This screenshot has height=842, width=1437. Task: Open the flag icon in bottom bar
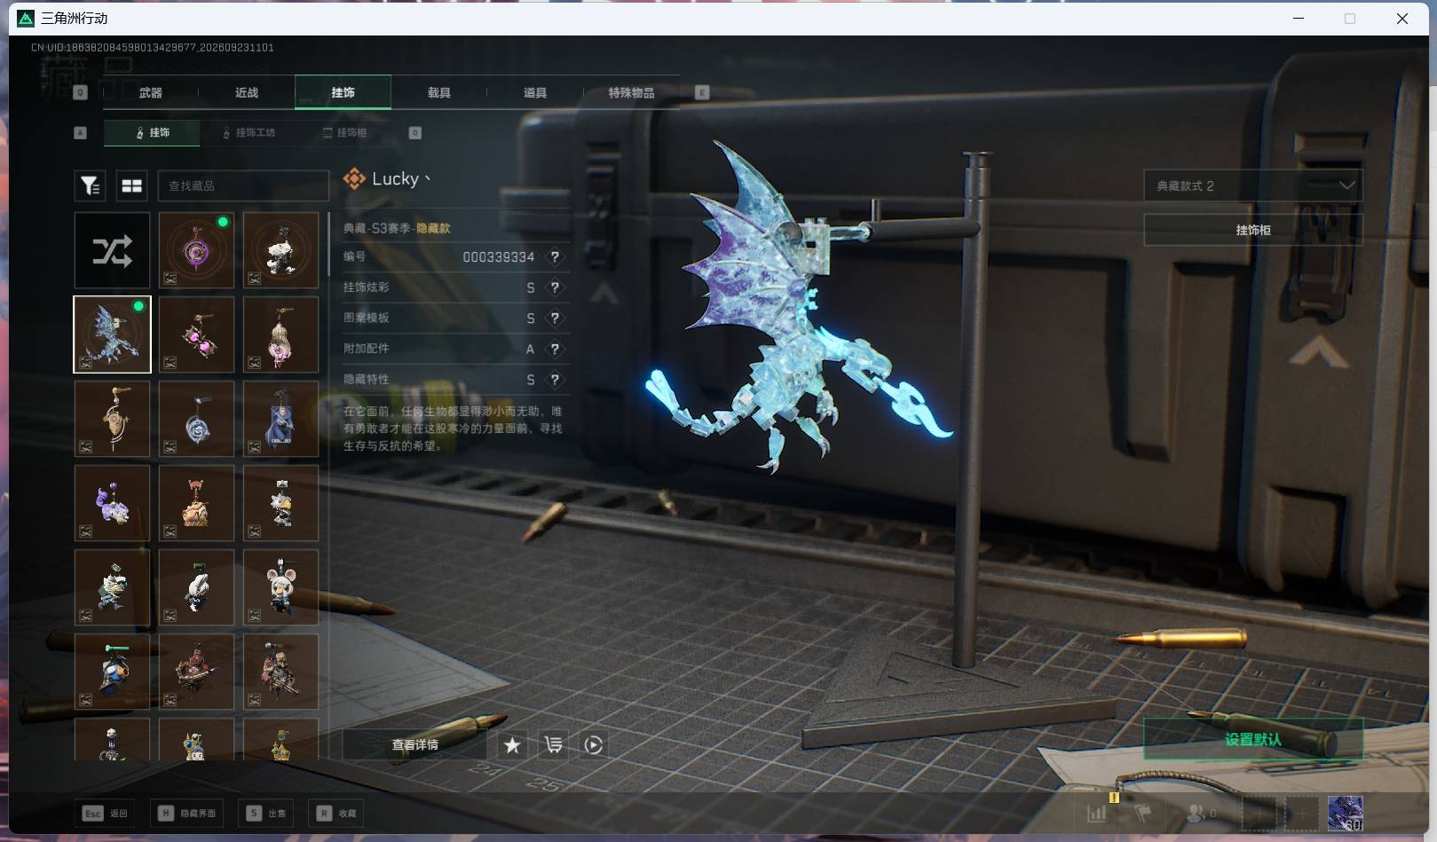click(1143, 813)
